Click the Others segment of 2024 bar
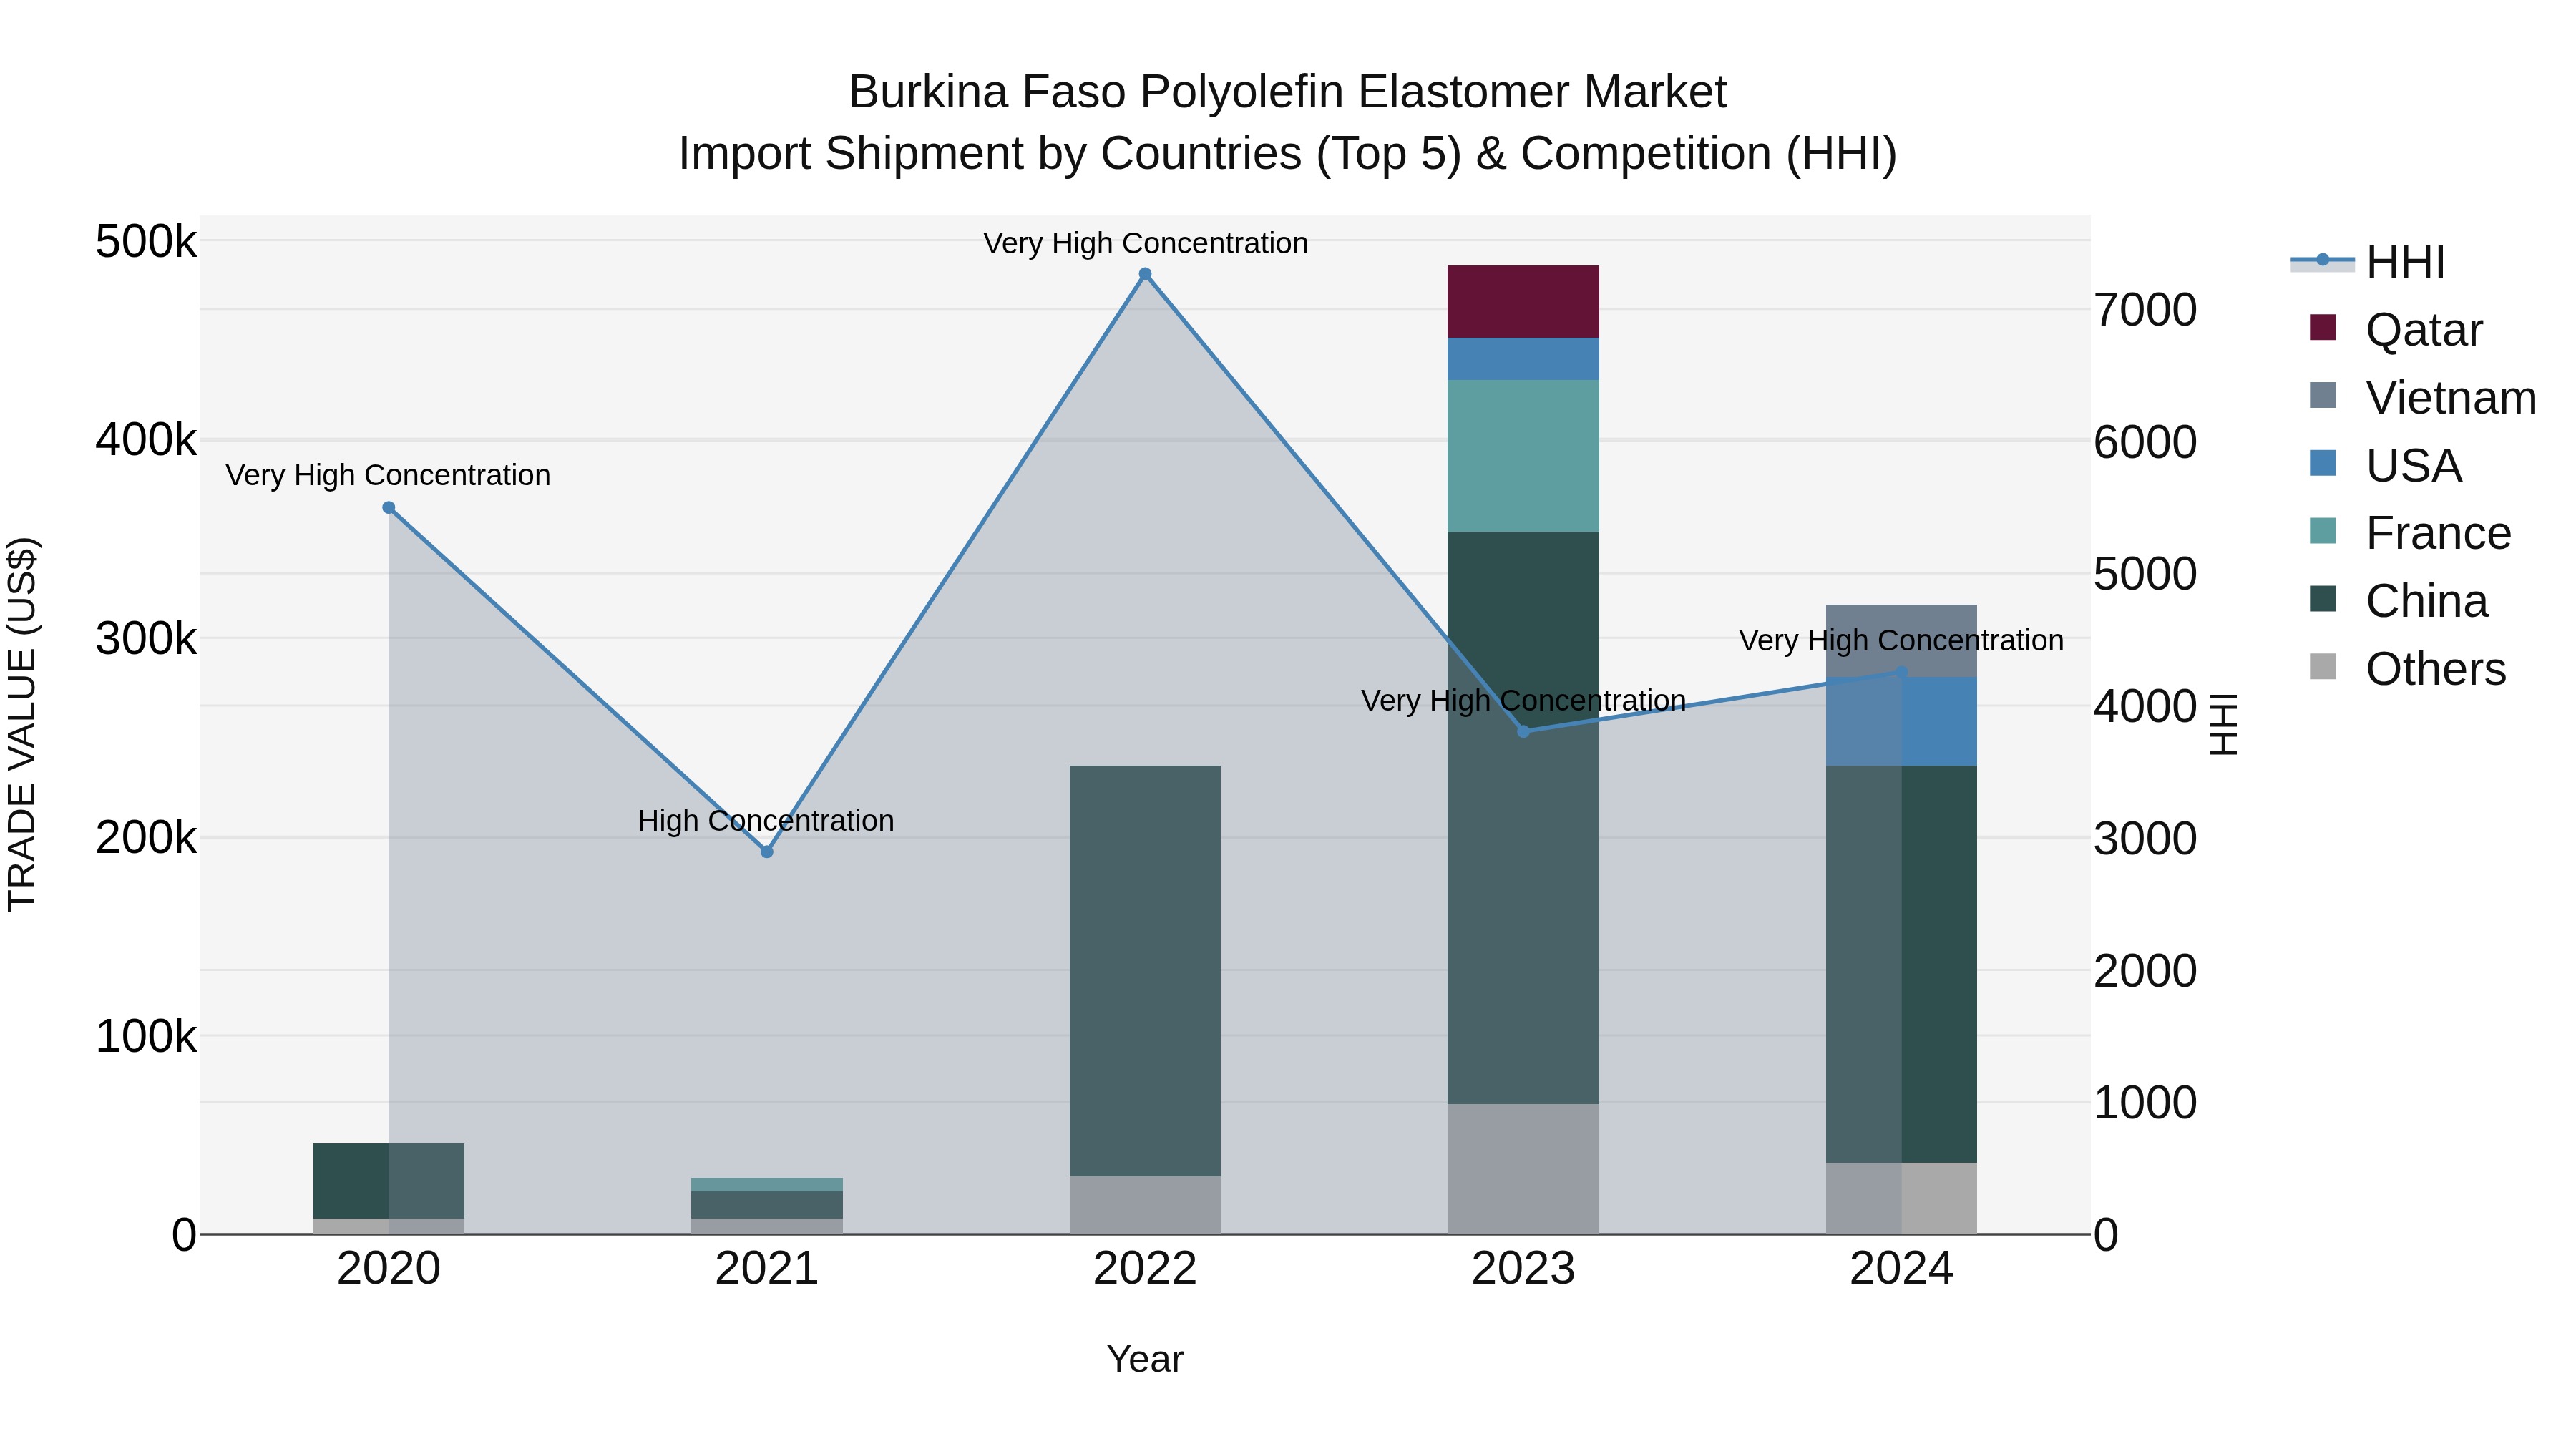This screenshot has height=1449, width=2576. pyautogui.click(x=1901, y=1198)
